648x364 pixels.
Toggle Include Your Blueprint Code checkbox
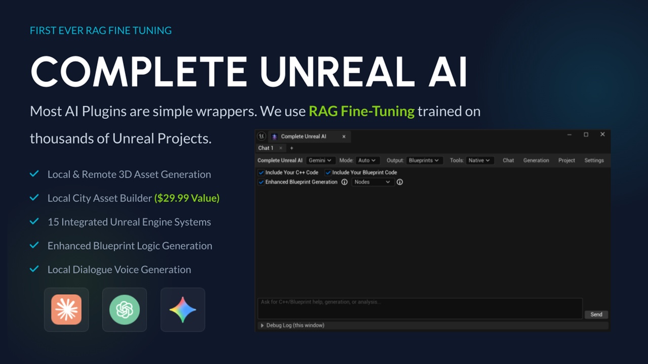[x=328, y=172]
